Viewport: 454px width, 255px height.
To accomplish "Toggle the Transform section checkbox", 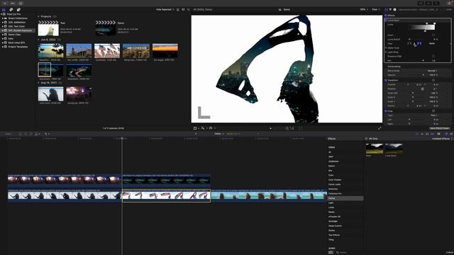I will (x=386, y=80).
